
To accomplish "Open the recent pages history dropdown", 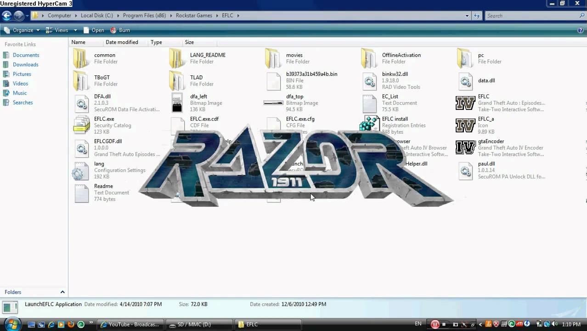I will click(x=27, y=16).
